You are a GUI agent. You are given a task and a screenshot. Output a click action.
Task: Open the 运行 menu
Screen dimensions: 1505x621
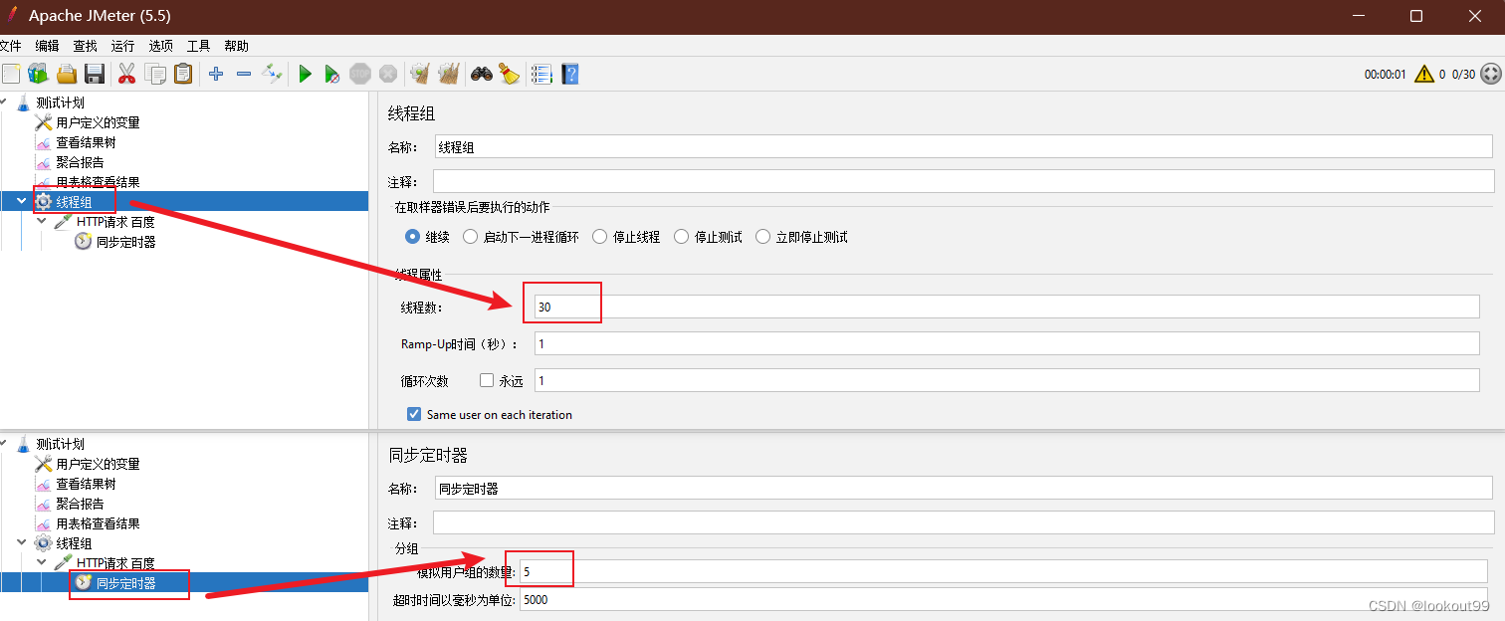coord(122,46)
